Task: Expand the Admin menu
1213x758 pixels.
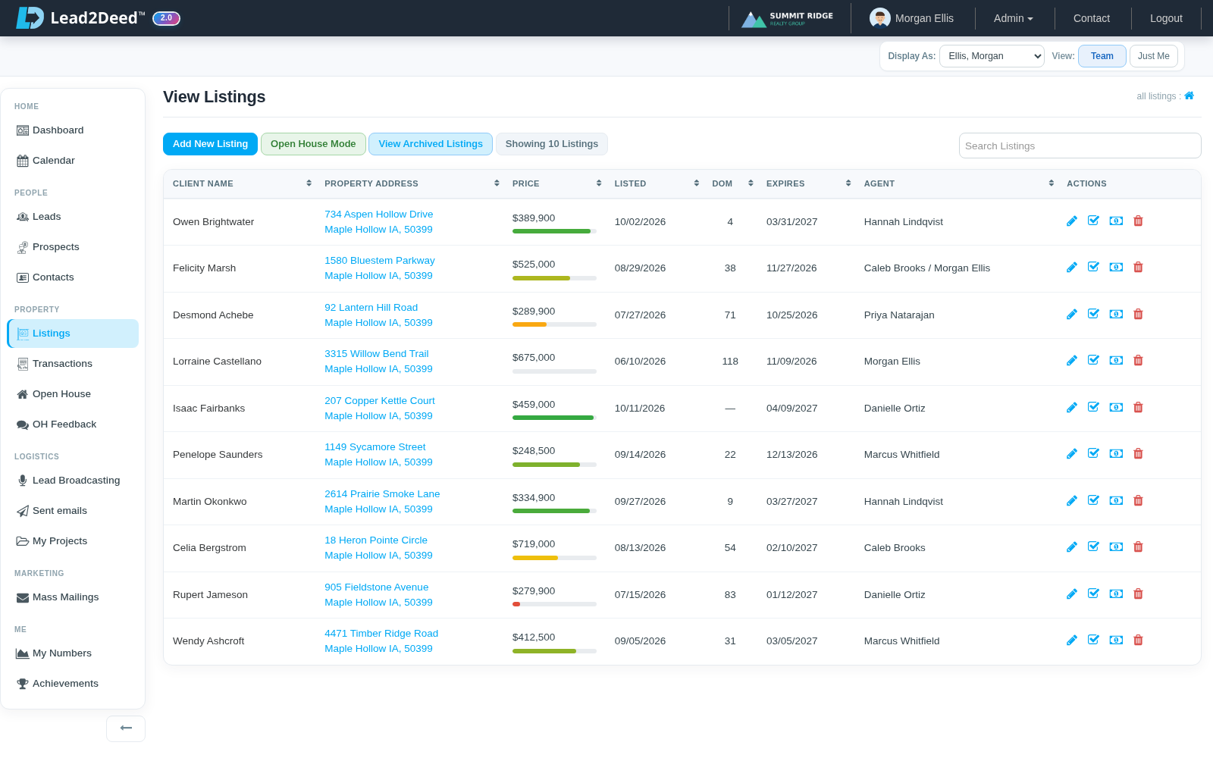Action: click(x=1014, y=18)
